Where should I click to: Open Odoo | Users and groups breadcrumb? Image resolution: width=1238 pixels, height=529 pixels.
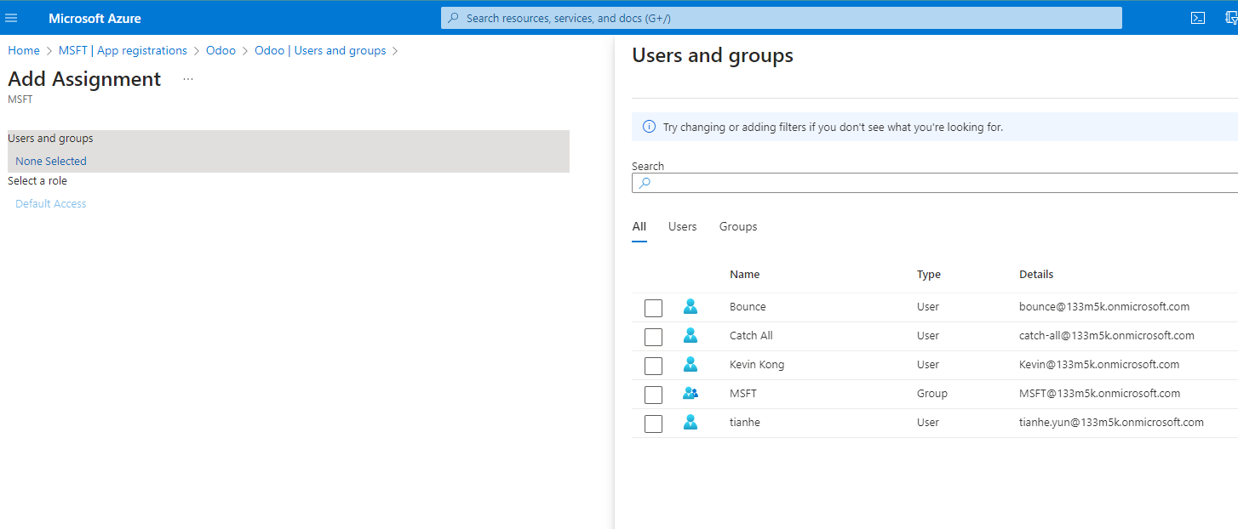320,50
